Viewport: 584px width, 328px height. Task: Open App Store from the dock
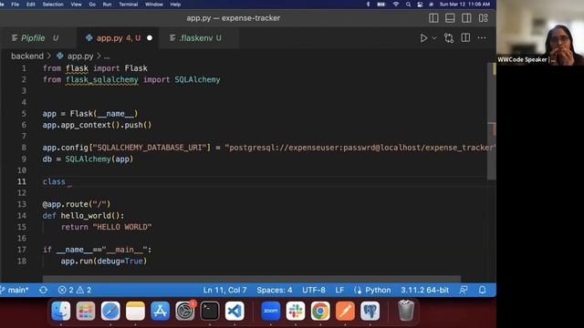[161, 311]
